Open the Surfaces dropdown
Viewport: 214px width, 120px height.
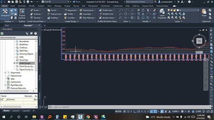(36, 14)
